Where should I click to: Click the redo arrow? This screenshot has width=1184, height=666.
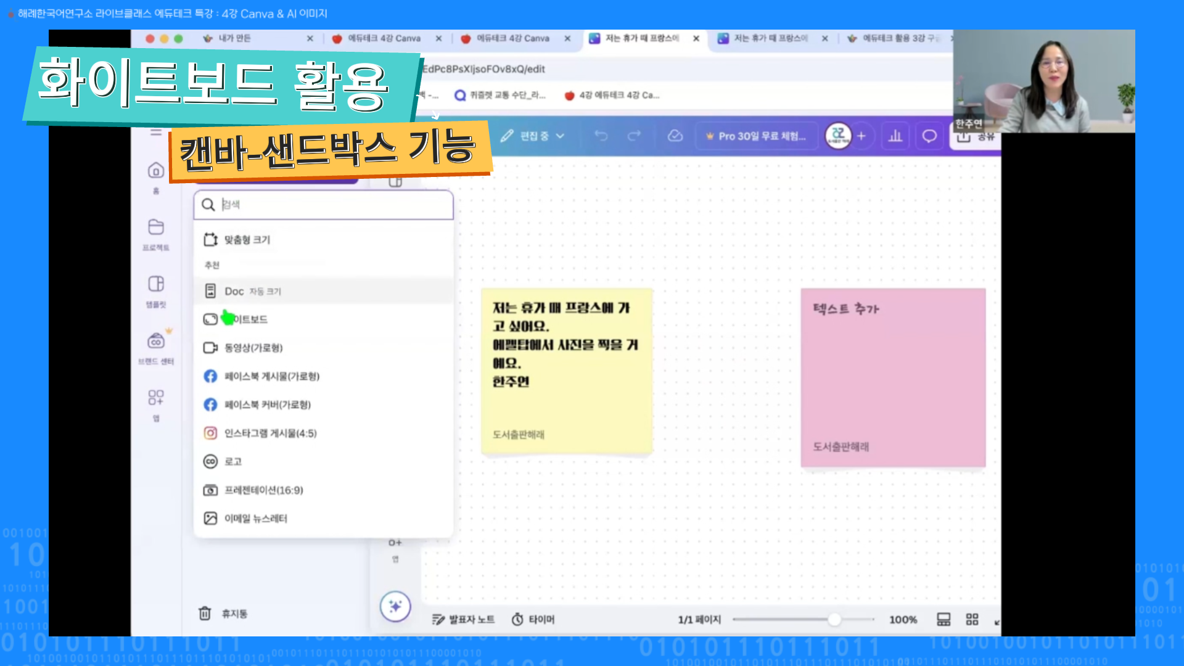[634, 136]
